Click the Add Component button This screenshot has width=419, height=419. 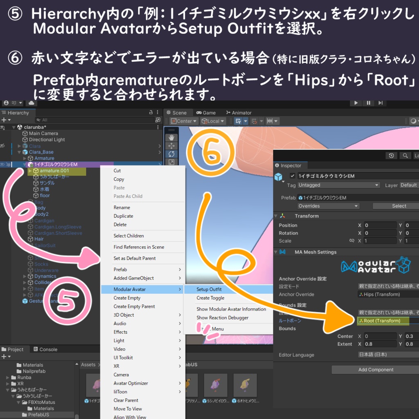click(x=376, y=370)
